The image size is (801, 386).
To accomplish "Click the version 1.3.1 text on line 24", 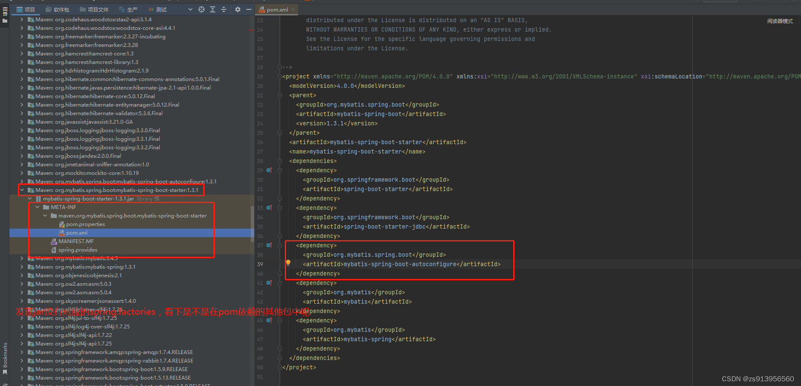I will 335,124.
